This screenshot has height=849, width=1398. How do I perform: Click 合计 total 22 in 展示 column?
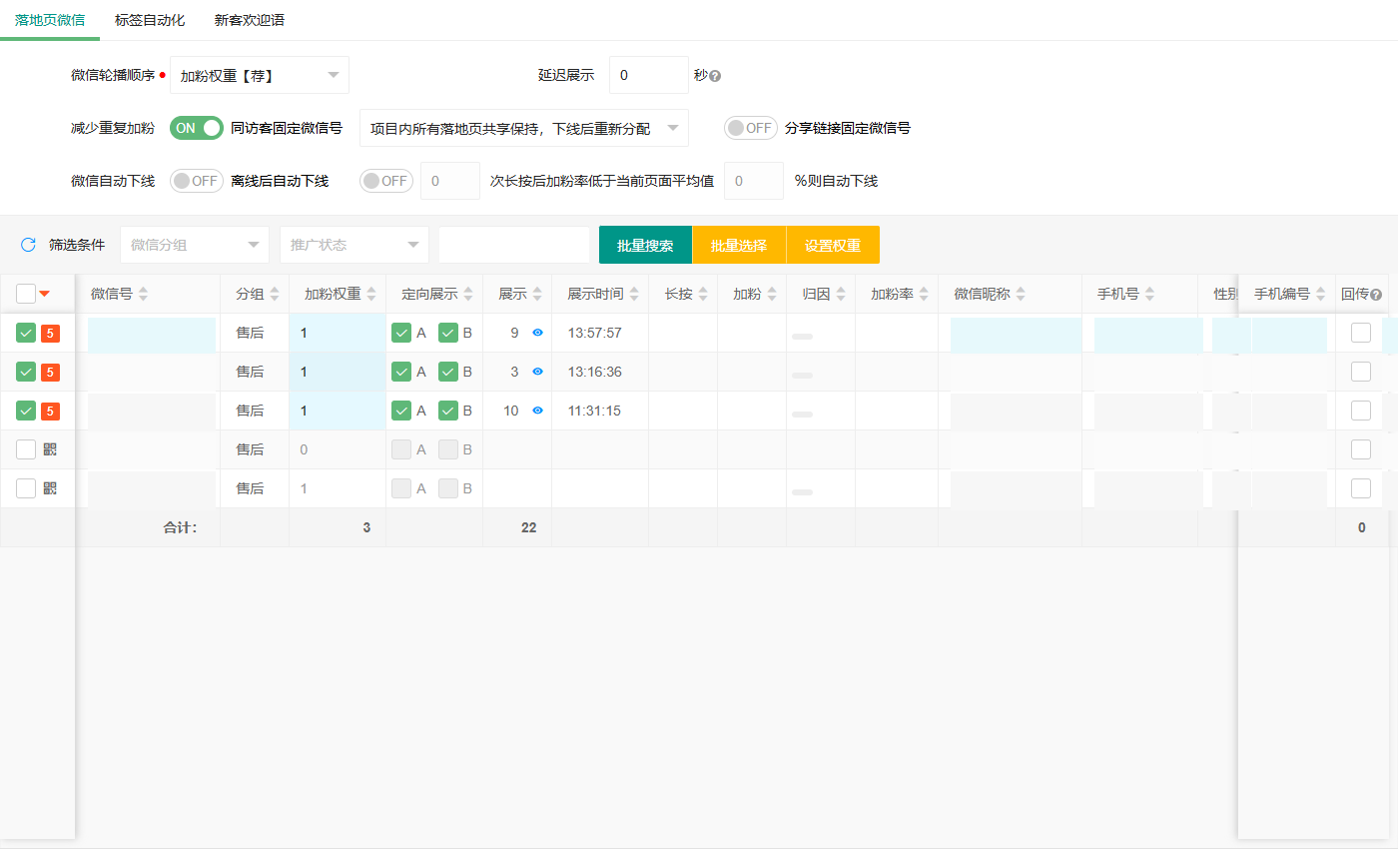coord(528,527)
